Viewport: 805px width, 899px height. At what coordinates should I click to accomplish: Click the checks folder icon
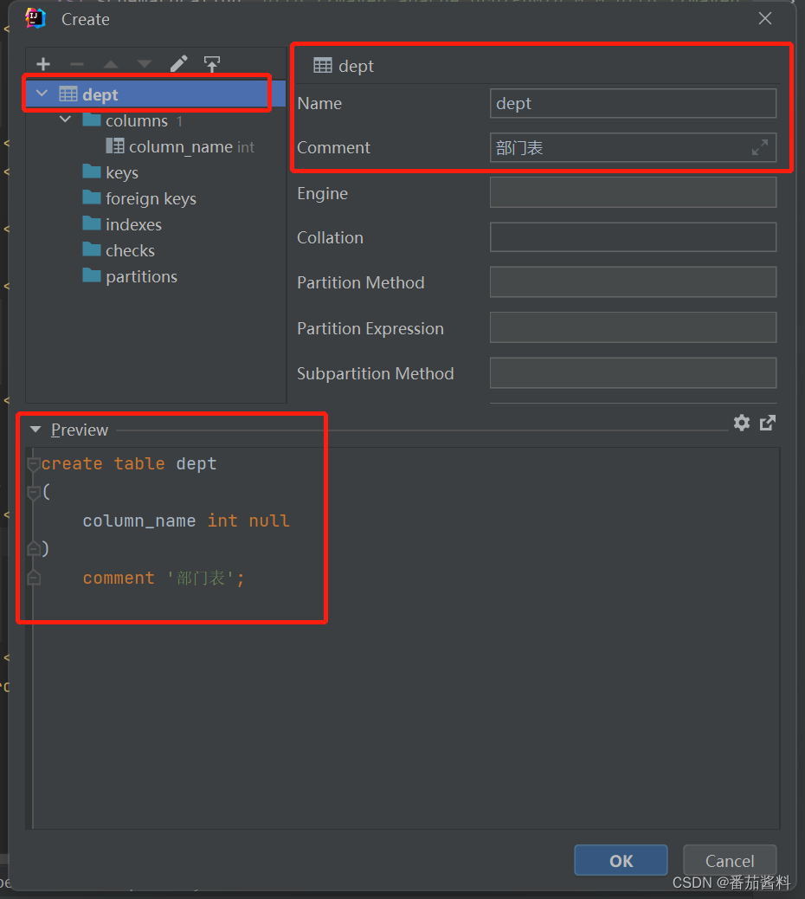click(x=92, y=249)
